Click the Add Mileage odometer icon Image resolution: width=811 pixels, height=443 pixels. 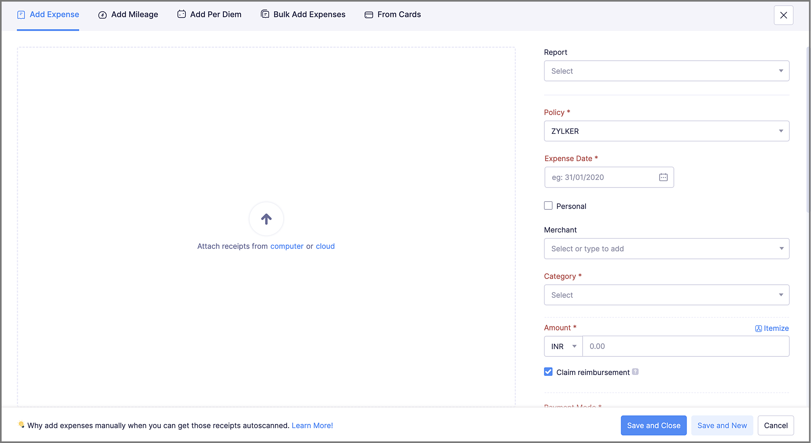tap(103, 15)
